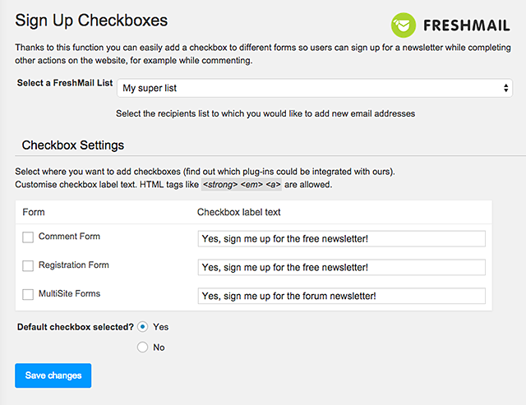Click the Checkbox Settings section heading
Screen dimensions: 526x405
(x=73, y=145)
